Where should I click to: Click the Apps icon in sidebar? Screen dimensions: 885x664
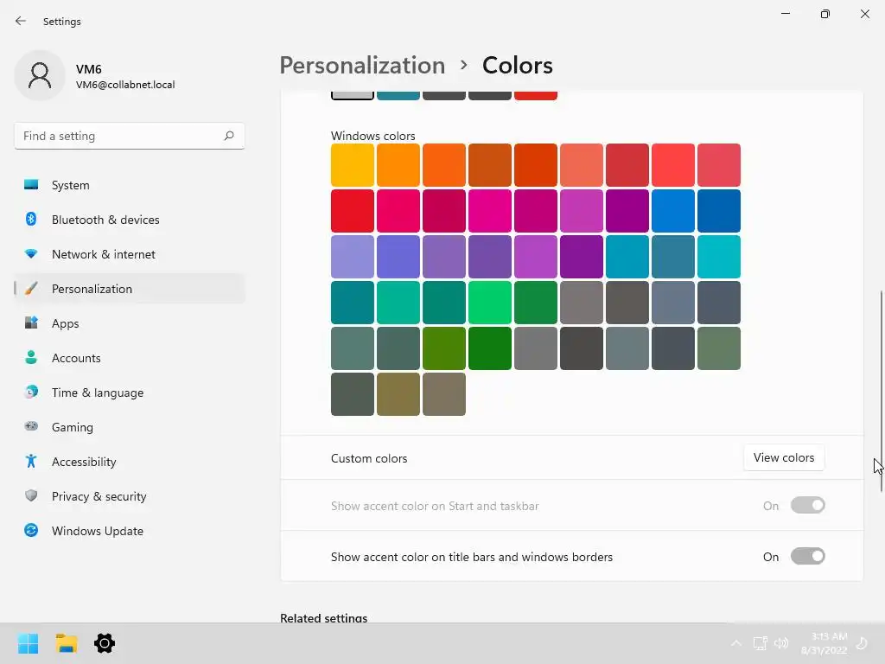point(31,322)
